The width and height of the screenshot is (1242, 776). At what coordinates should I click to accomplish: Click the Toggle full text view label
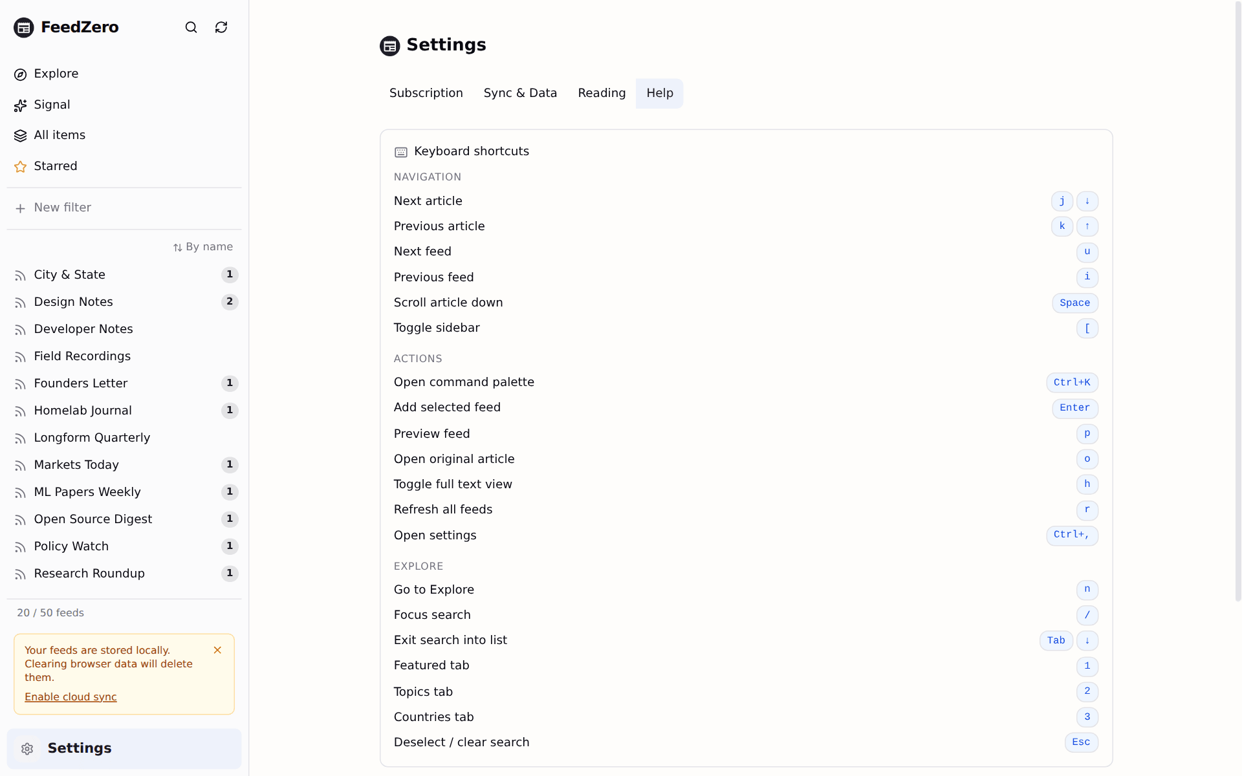pos(453,484)
